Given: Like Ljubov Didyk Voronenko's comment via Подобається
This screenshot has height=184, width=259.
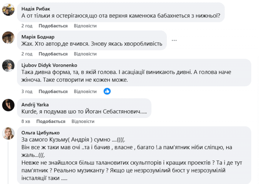Looking at the screenshot, I should [53, 92].
